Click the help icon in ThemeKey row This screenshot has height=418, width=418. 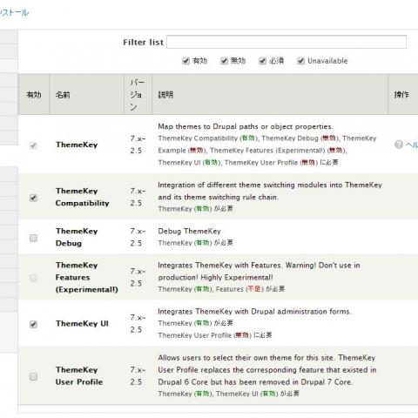click(x=399, y=144)
